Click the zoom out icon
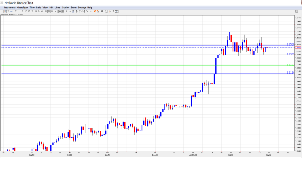302x170 pixels. 113,12
